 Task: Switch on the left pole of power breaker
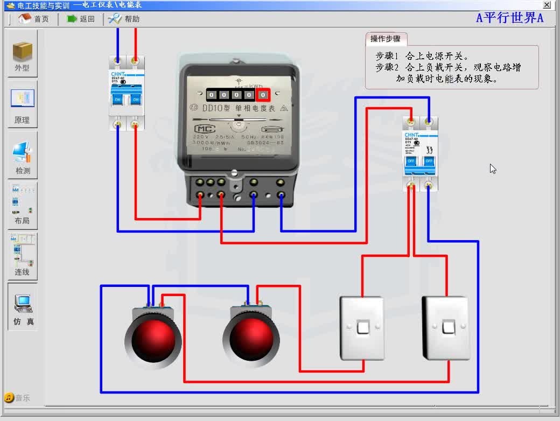[118, 100]
